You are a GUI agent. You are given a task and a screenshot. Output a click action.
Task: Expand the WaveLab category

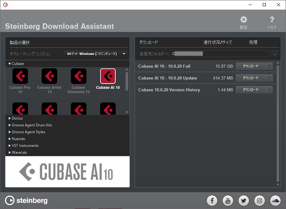tap(10, 152)
